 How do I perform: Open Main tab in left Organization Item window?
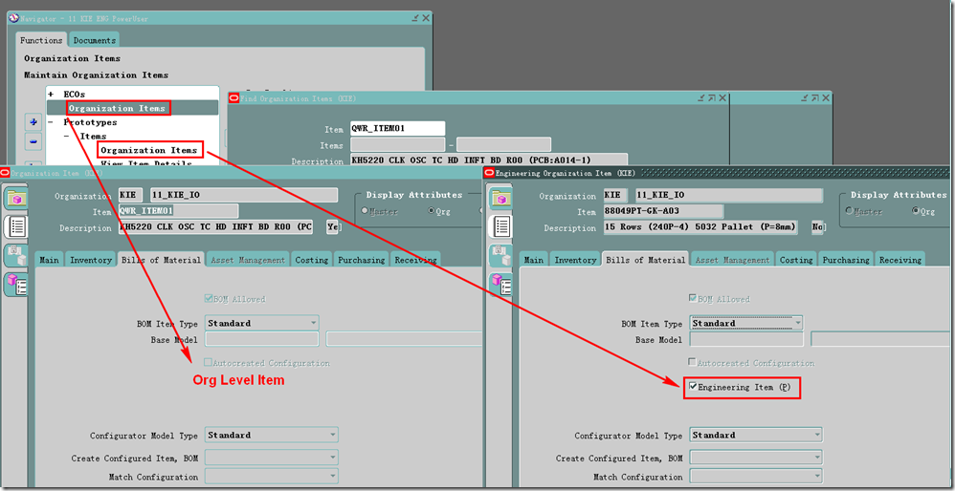click(49, 260)
